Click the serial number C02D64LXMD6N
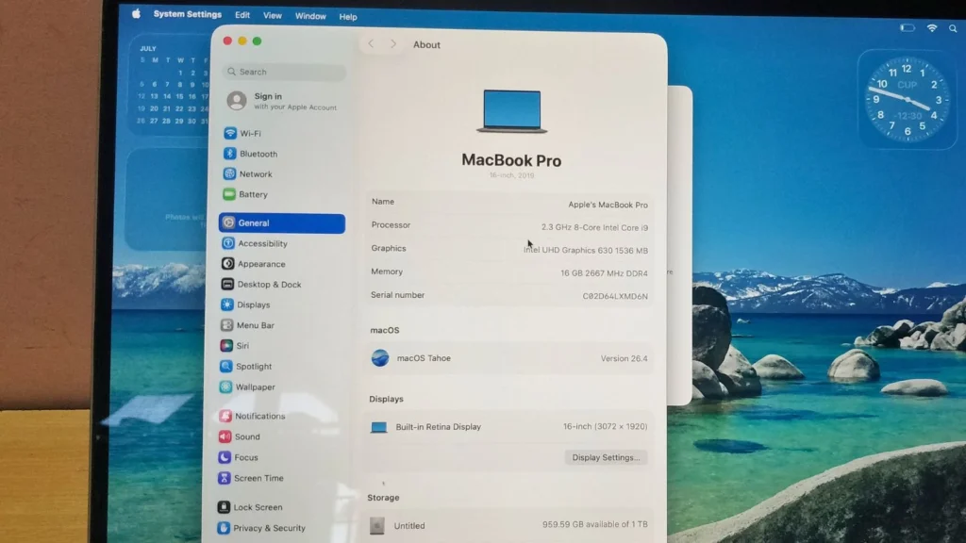This screenshot has height=543, width=966. [x=615, y=296]
